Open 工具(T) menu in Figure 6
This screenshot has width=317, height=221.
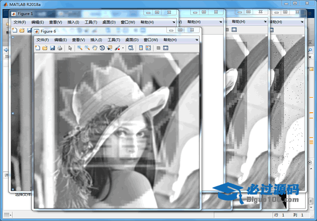[x=114, y=40]
